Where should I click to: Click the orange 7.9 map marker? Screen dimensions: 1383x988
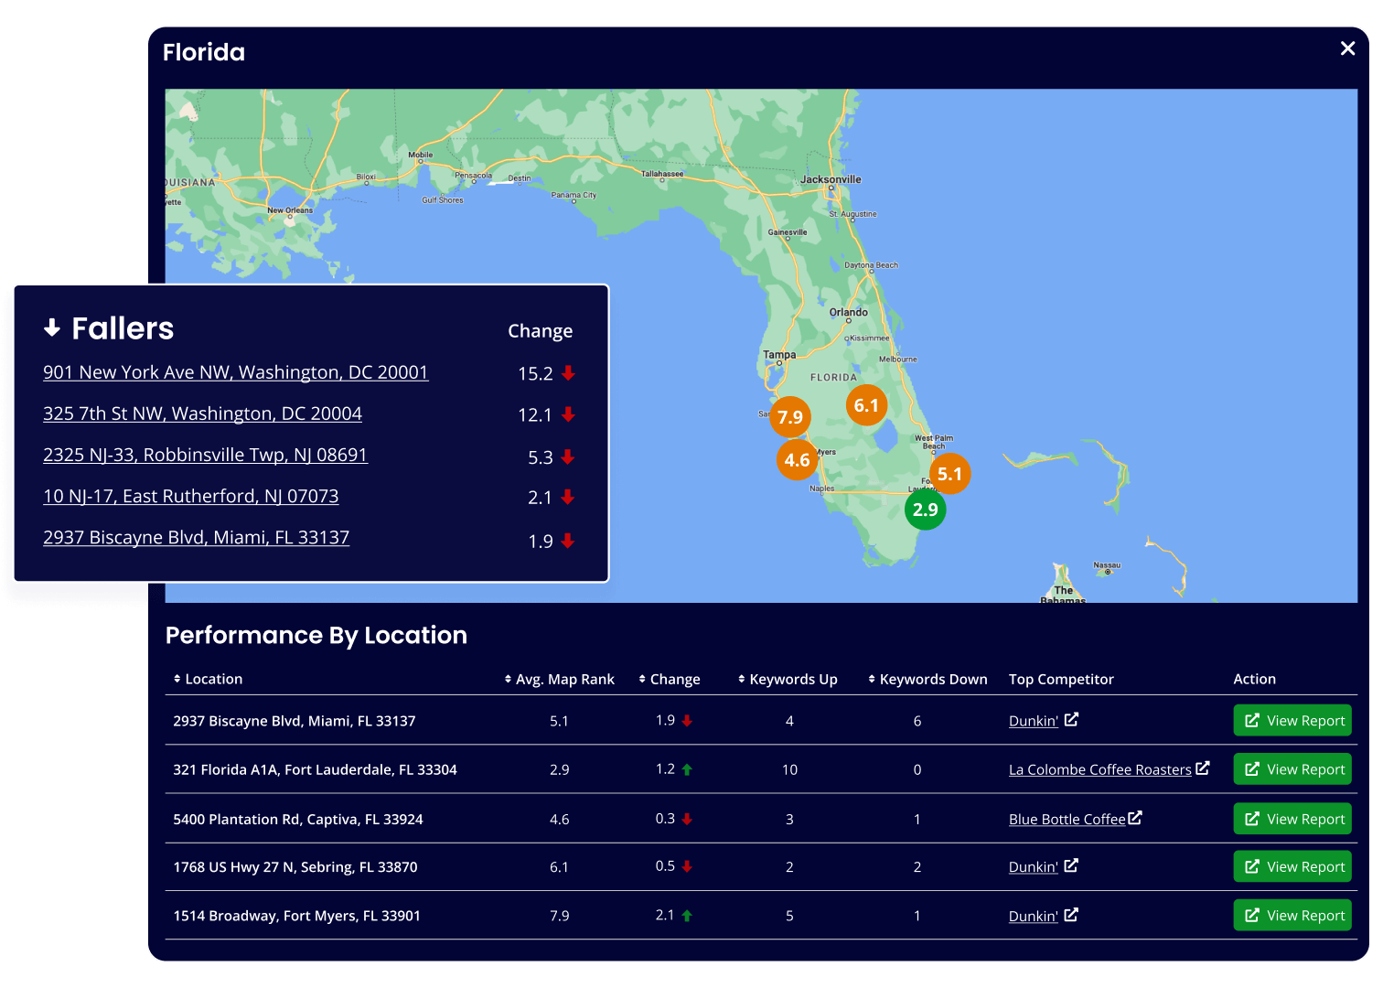789,417
